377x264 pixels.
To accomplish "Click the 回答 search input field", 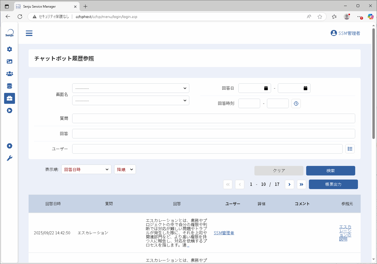I will pos(214,134).
